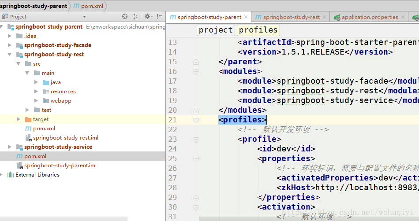Click the project XML breadcrumb
Screen dimensions: 419x221
[x=216, y=30]
